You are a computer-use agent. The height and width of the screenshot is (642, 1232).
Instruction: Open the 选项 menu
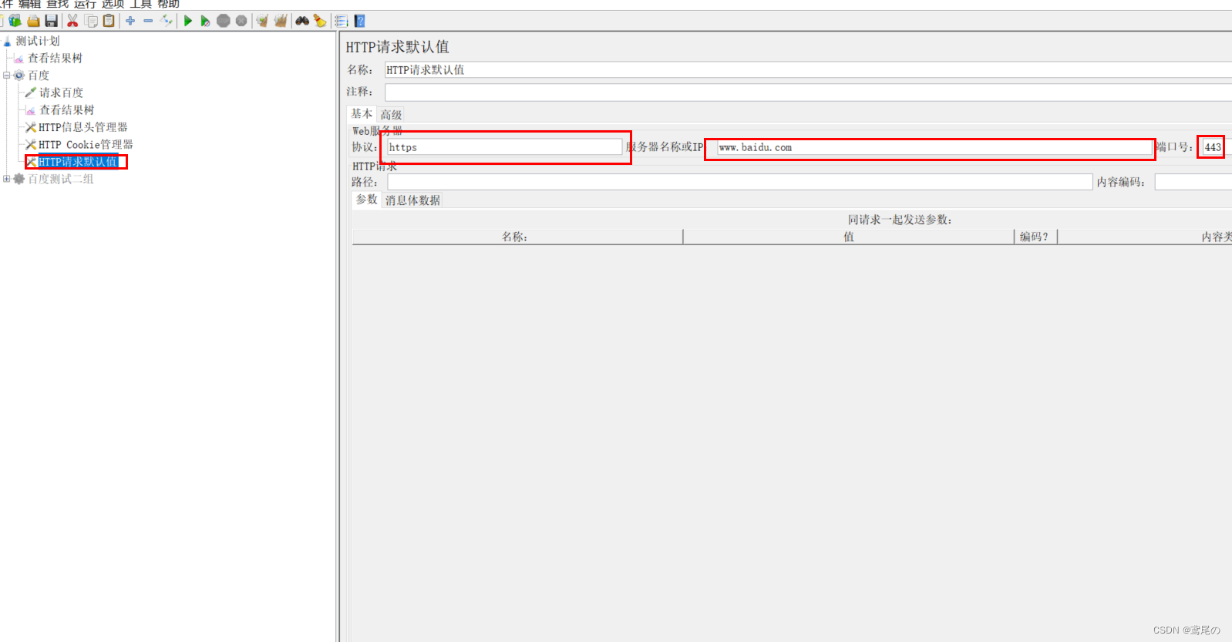[113, 4]
